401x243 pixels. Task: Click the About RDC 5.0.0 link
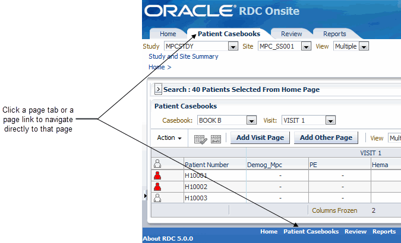168,239
